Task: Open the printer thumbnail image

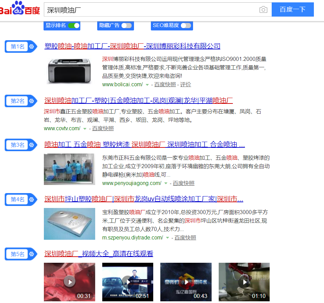Action: (70, 71)
